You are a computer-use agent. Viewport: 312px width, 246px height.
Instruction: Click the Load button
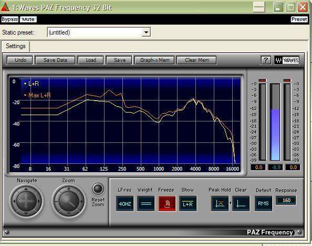91,60
